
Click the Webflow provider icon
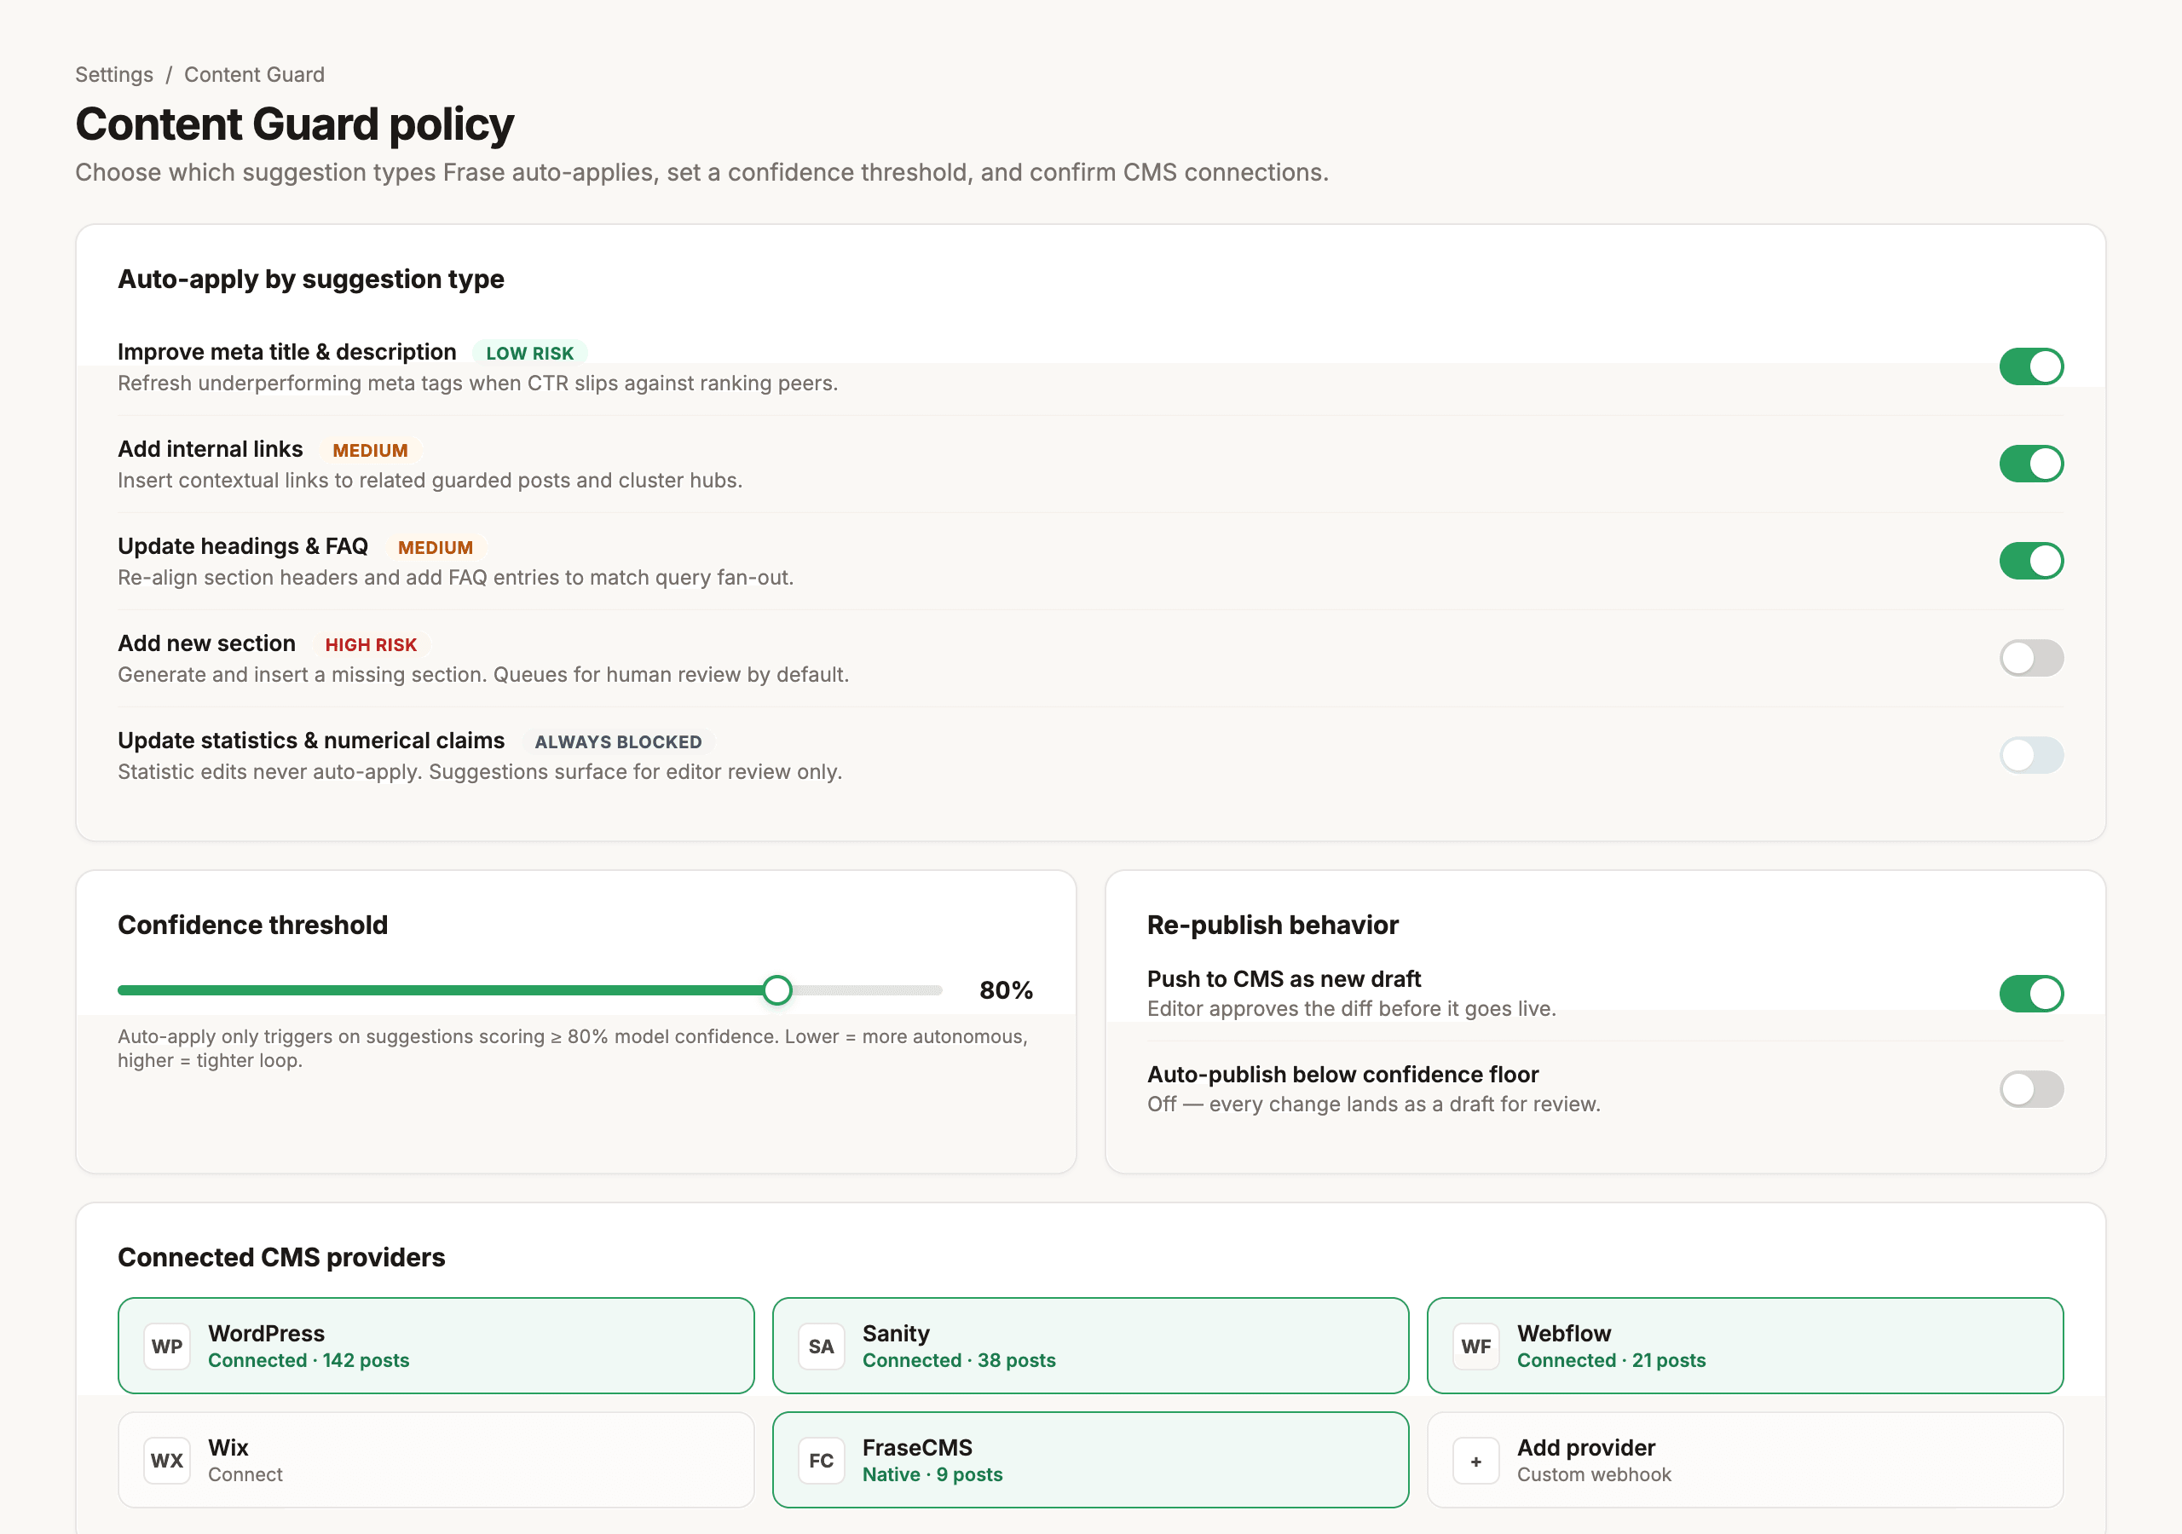tap(1476, 1346)
